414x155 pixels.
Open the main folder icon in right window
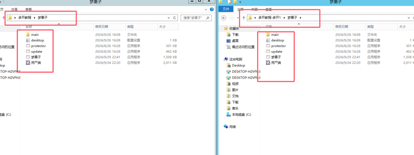[x=268, y=35]
